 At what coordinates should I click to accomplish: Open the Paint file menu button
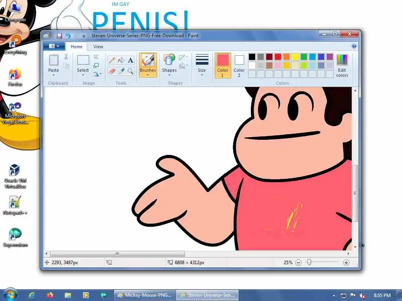(x=54, y=46)
